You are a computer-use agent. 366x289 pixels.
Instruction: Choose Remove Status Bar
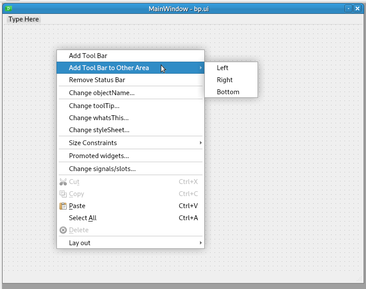[97, 80]
